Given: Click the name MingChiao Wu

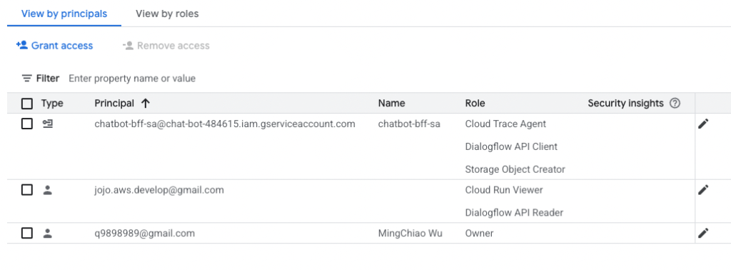Looking at the screenshot, I should (410, 233).
